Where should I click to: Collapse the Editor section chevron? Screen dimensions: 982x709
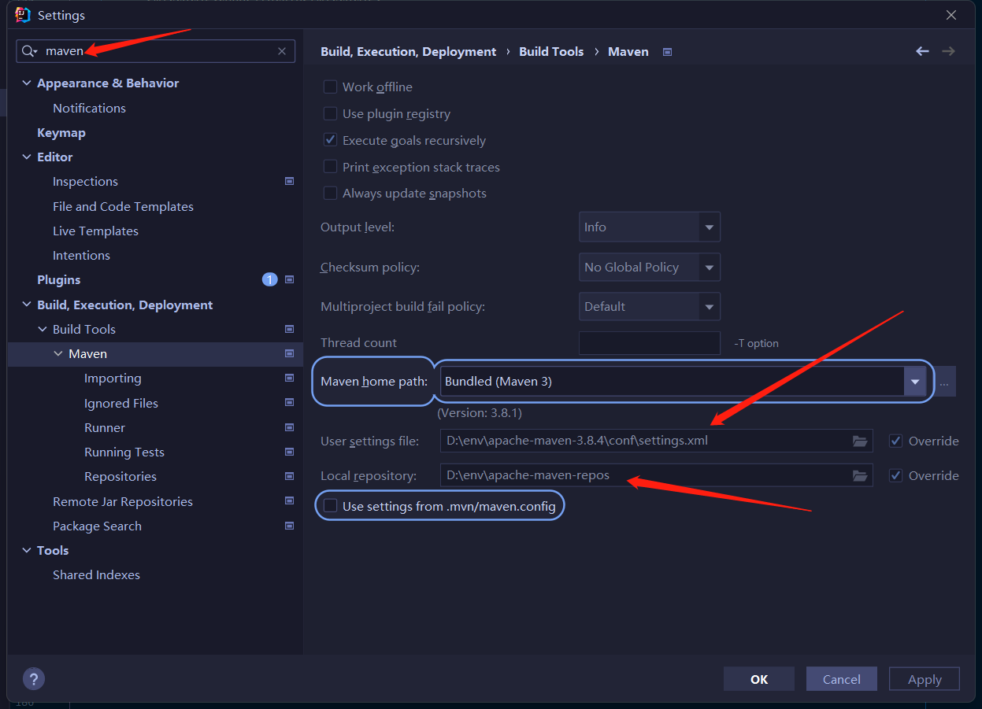(x=27, y=157)
